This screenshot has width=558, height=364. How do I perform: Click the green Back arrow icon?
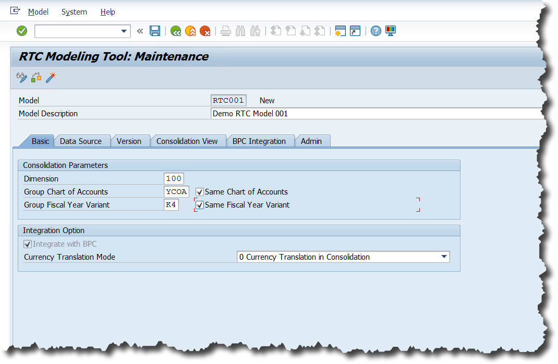coord(176,31)
